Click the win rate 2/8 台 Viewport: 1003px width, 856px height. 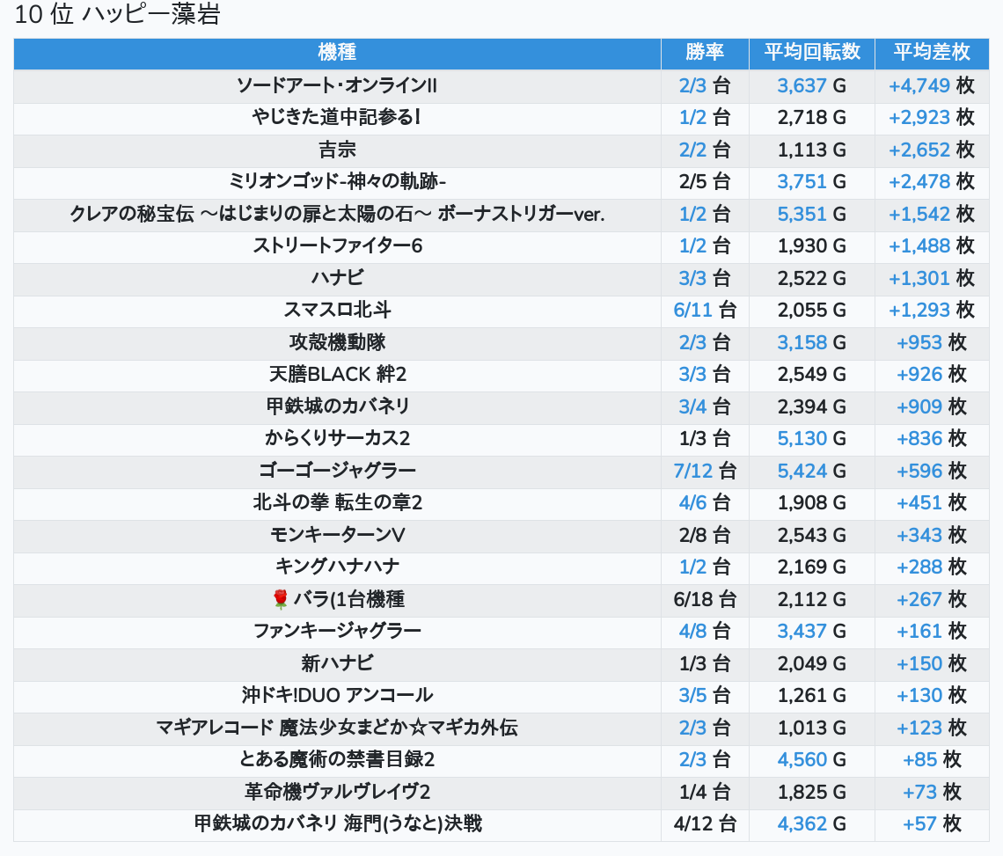(x=705, y=535)
